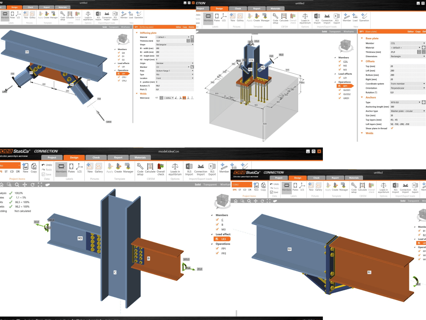Select operation BP1 in the base plate window
Image resolution: width=426 pixels, height=320 pixels.
point(345,86)
